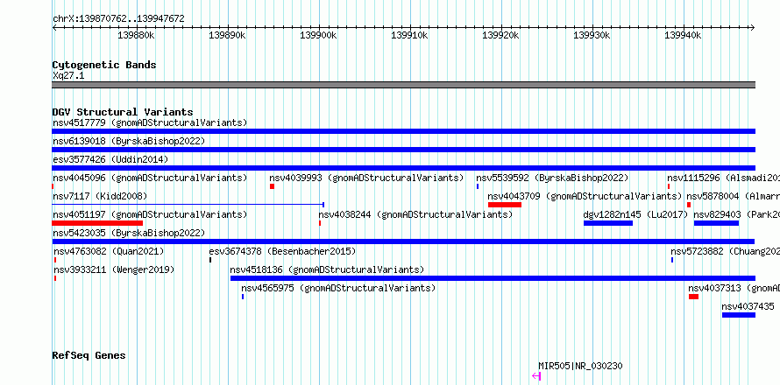Click the nsv4045096 (gnomADStructuralVariants) label
780x385 pixels.
[150, 178]
